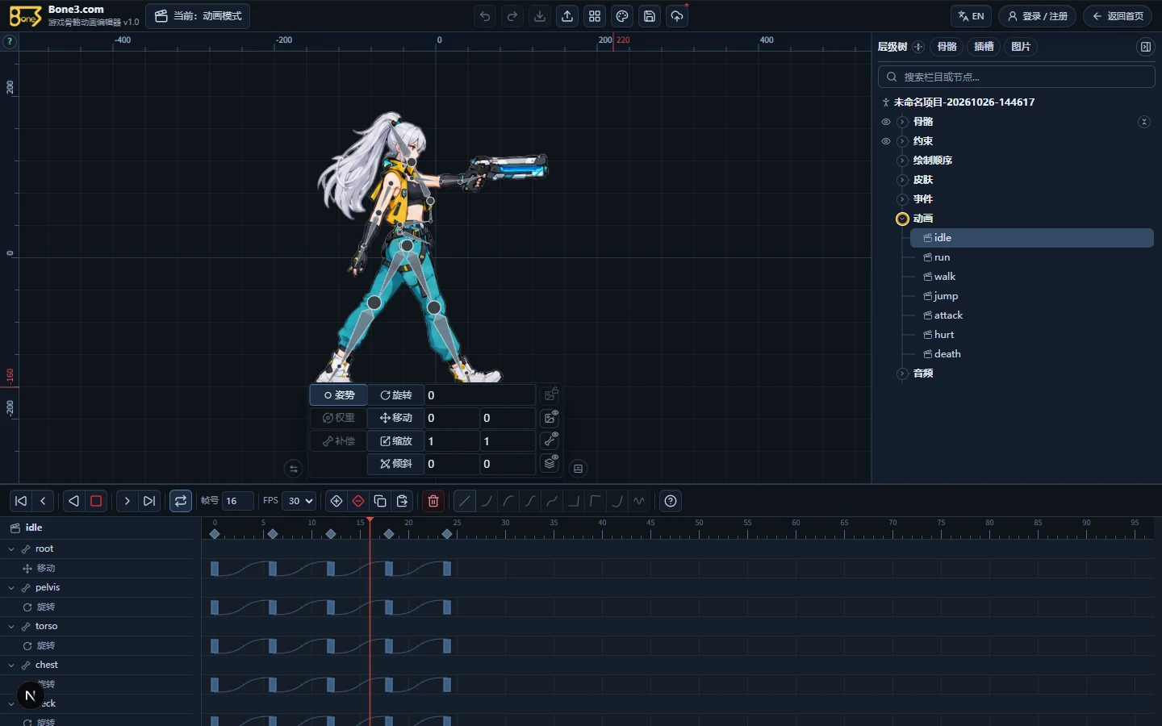Toggle the loop playback button
Viewport: 1162px width, 726px height.
[x=181, y=501]
